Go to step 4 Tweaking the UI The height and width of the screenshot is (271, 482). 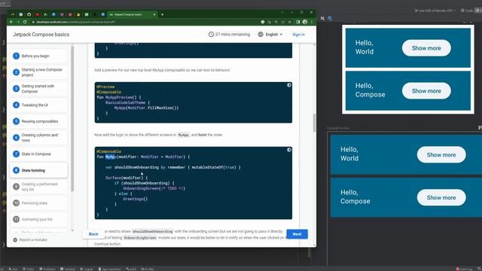pos(38,105)
